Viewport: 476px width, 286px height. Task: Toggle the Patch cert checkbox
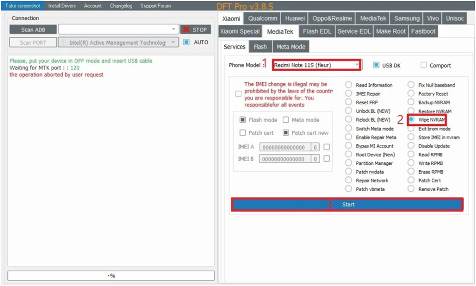pos(243,133)
